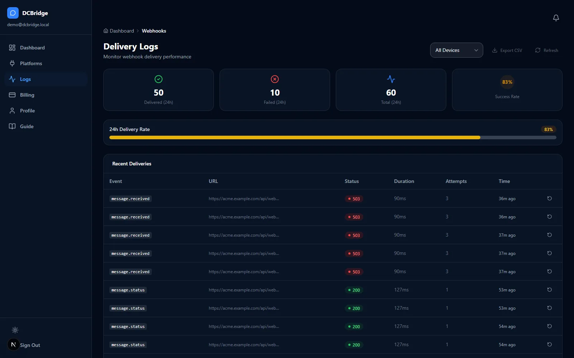Viewport: 574px width, 358px height.
Task: Click the blue Total activity icon
Action: tap(391, 79)
